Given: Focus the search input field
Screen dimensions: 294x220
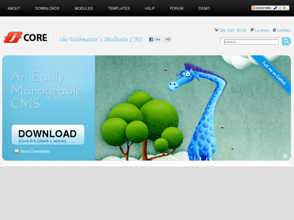Looking at the screenshot, I should pos(251,42).
